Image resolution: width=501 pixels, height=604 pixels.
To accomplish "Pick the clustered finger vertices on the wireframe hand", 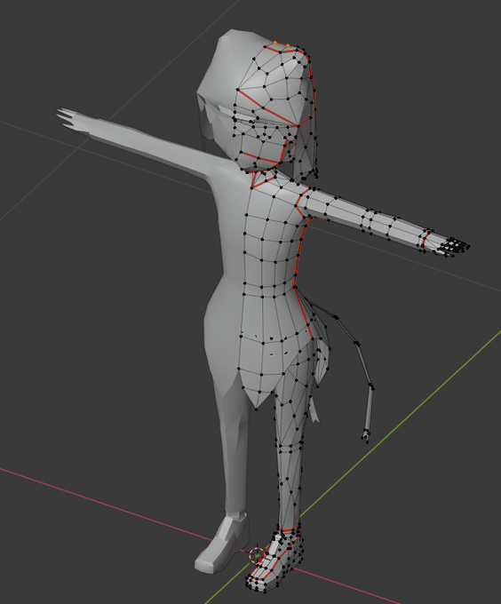I will 455,246.
